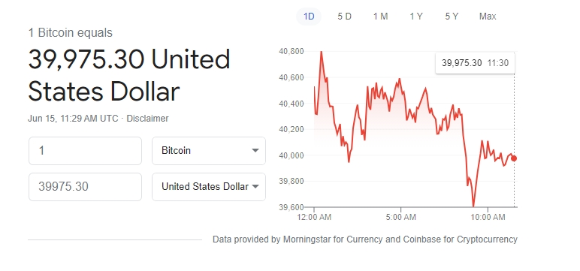Select the Max chart range

pyautogui.click(x=488, y=17)
